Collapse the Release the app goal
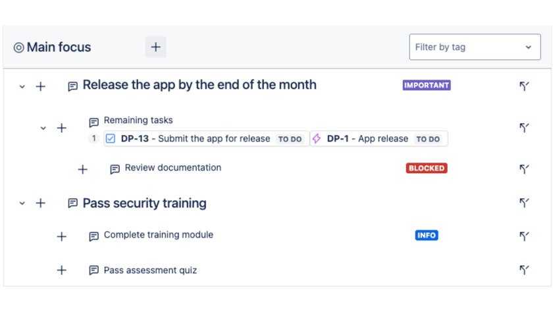 pos(22,86)
